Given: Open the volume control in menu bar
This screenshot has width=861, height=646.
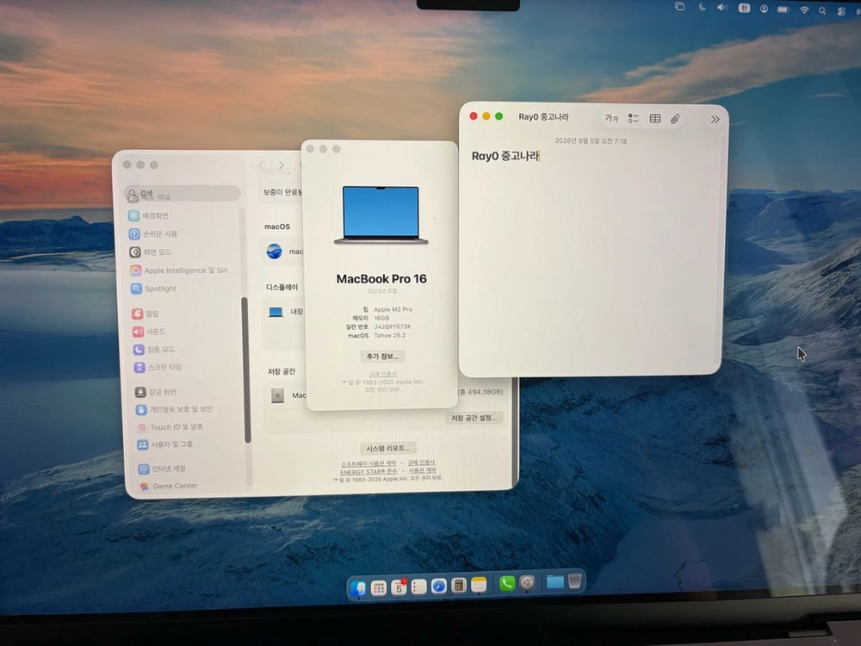Looking at the screenshot, I should click(722, 7).
